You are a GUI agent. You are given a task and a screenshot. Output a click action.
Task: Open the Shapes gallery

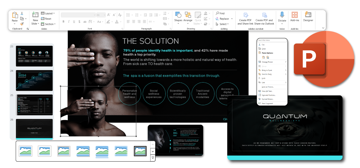click(x=178, y=17)
